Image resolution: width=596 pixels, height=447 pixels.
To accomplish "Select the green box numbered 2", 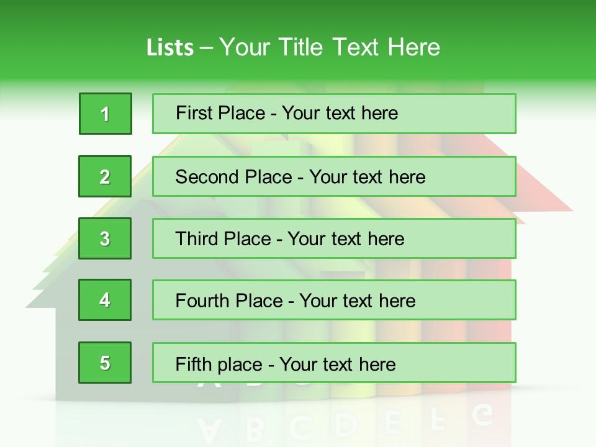I will 105,176.
